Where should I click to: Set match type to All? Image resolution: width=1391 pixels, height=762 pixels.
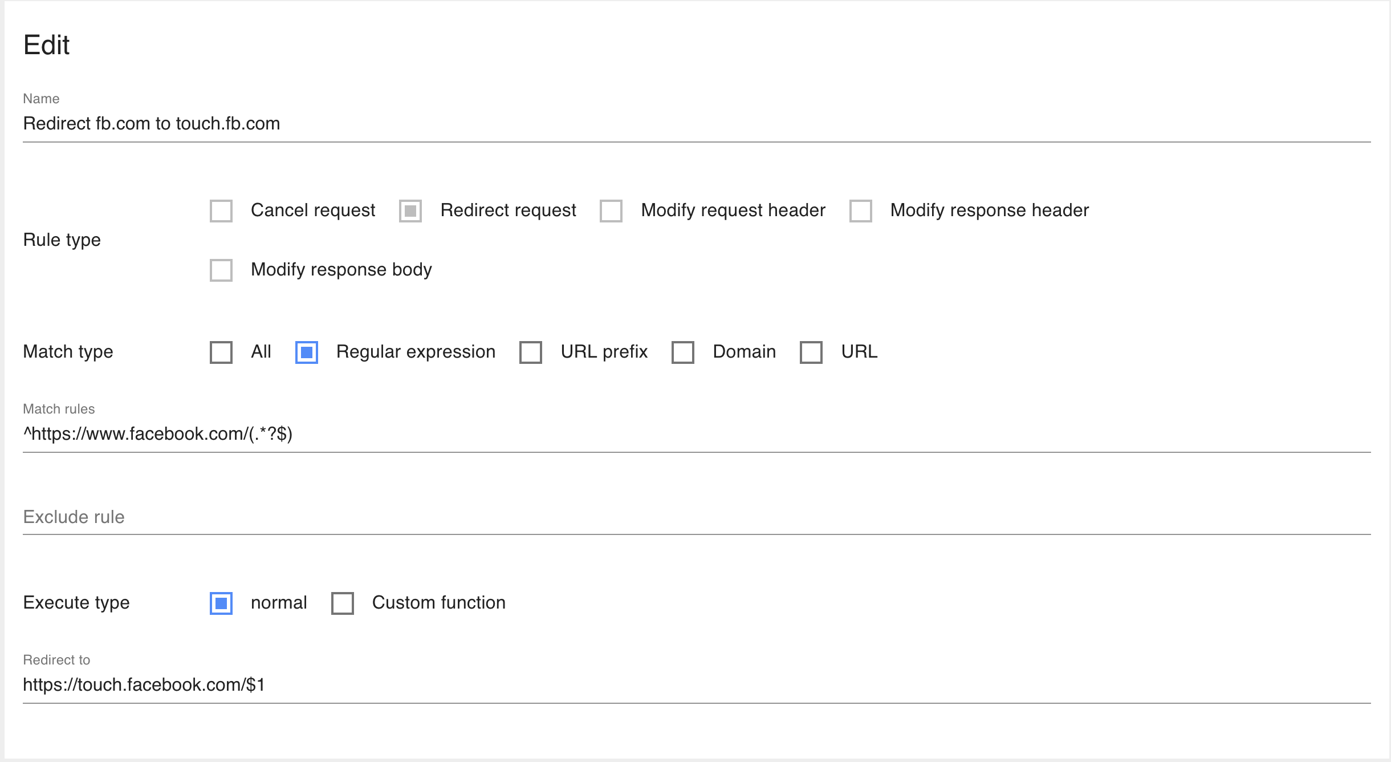[x=221, y=352]
